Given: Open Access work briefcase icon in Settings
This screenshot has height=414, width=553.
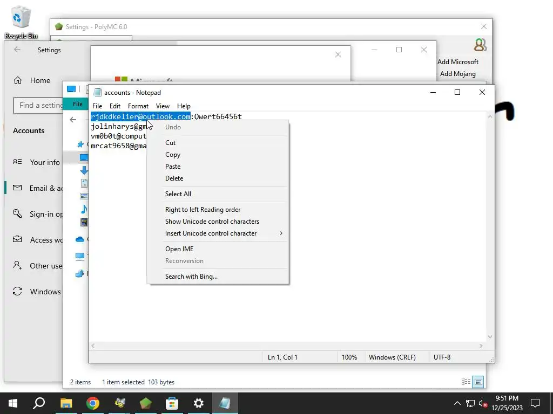Looking at the screenshot, I should click(17, 239).
